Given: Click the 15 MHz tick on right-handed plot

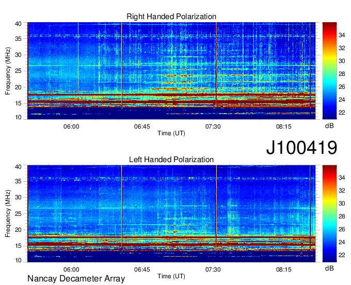Looking at the screenshot, I should coord(18,103).
